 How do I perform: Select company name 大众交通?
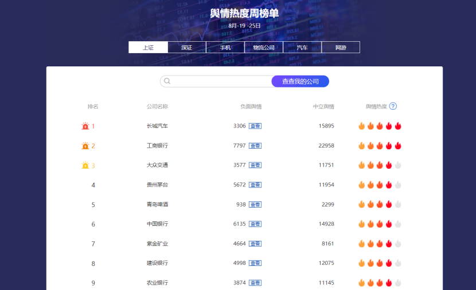click(x=157, y=165)
